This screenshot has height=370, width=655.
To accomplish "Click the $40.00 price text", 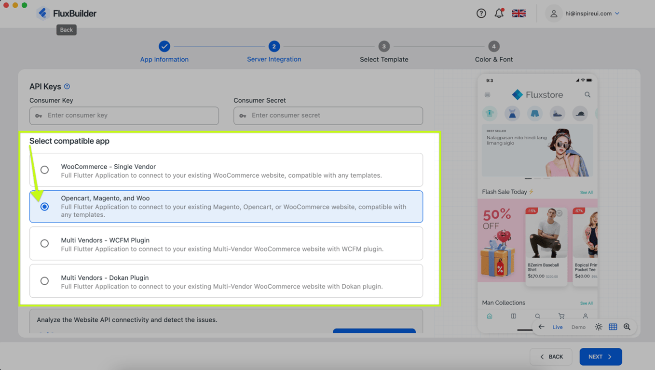I will (582, 277).
